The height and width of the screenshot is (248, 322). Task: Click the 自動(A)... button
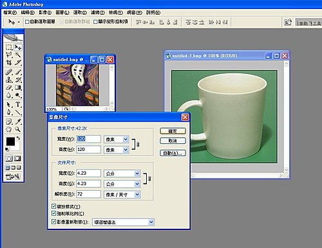click(173, 153)
